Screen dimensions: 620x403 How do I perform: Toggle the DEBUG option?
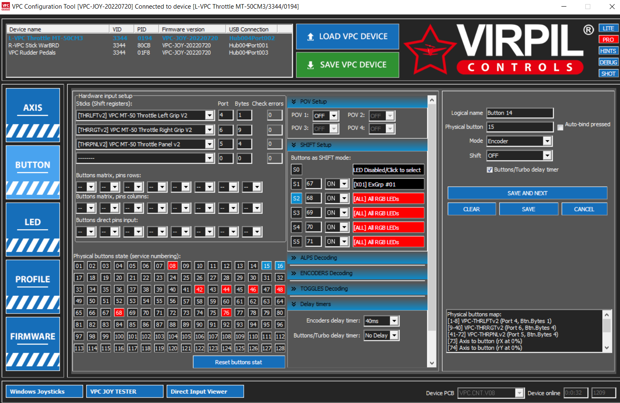tap(608, 62)
